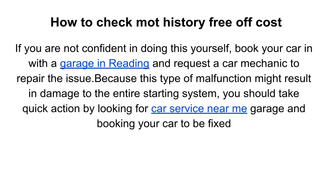Click the 'How to check mot history' heading

tap(166, 22)
